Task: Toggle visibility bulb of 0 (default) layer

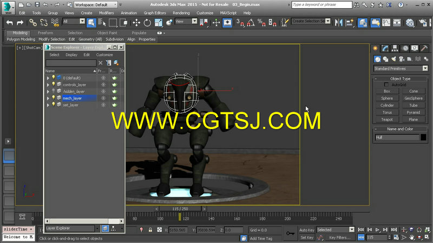Action: tap(54, 78)
